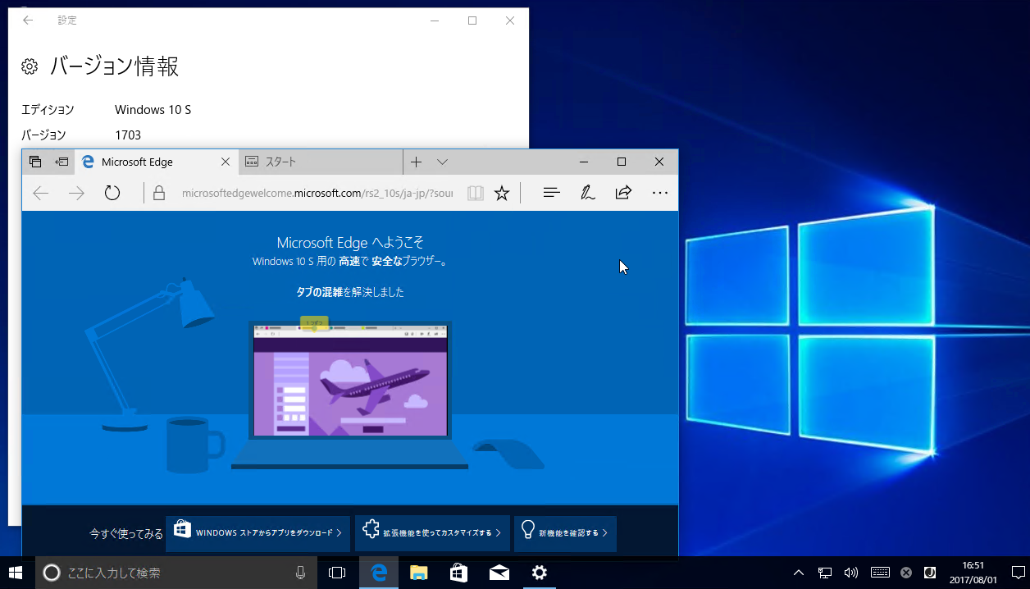Screen dimensions: 1030x589
Task: Click the Edge icon on taskbar
Action: pos(379,573)
